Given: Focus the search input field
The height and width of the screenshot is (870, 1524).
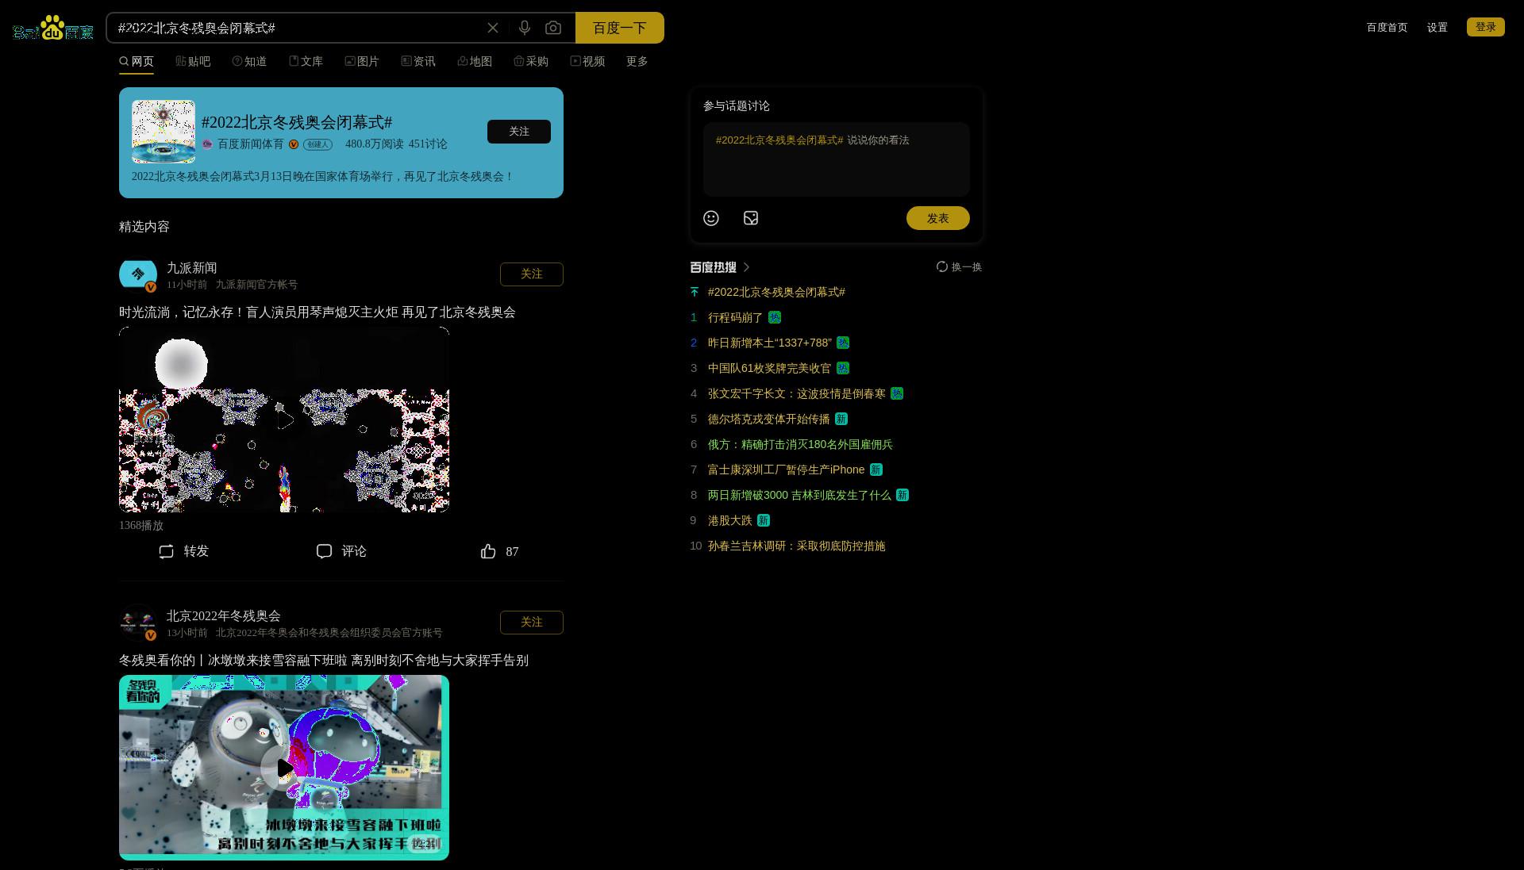Looking at the screenshot, I should click(298, 28).
